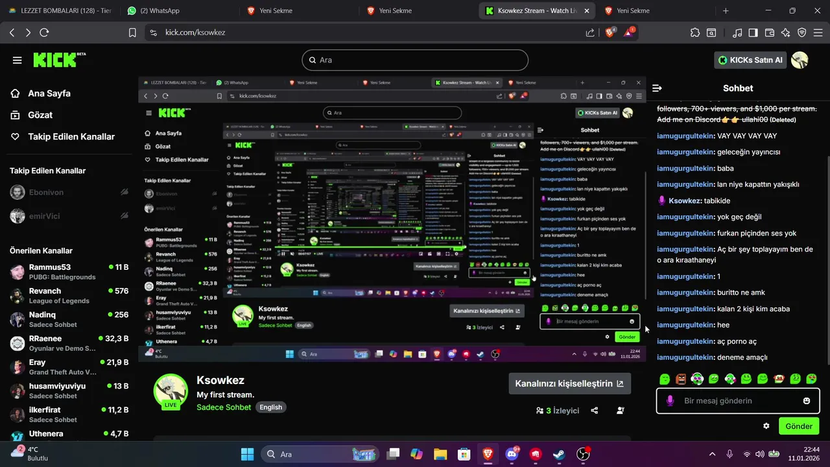Open Steam from the taskbar
Screen dimensions: 830x467
559,454
